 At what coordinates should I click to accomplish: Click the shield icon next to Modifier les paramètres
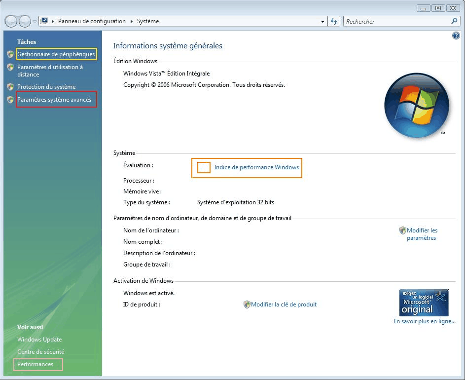click(403, 230)
